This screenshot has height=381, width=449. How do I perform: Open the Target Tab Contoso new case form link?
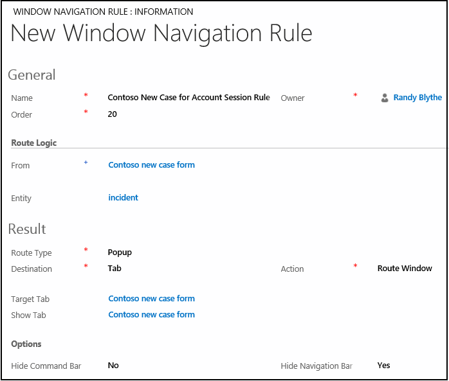point(151,299)
